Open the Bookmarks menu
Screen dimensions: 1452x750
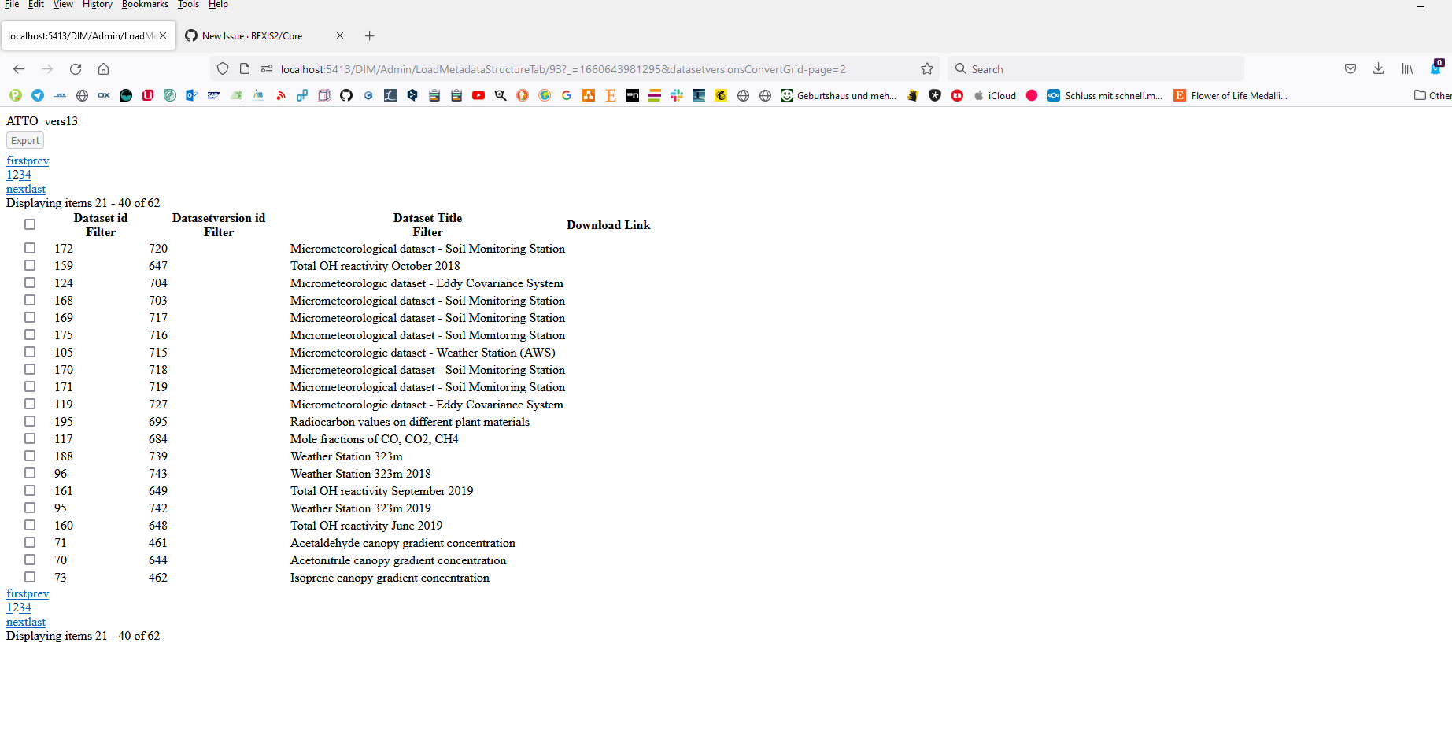(x=145, y=5)
